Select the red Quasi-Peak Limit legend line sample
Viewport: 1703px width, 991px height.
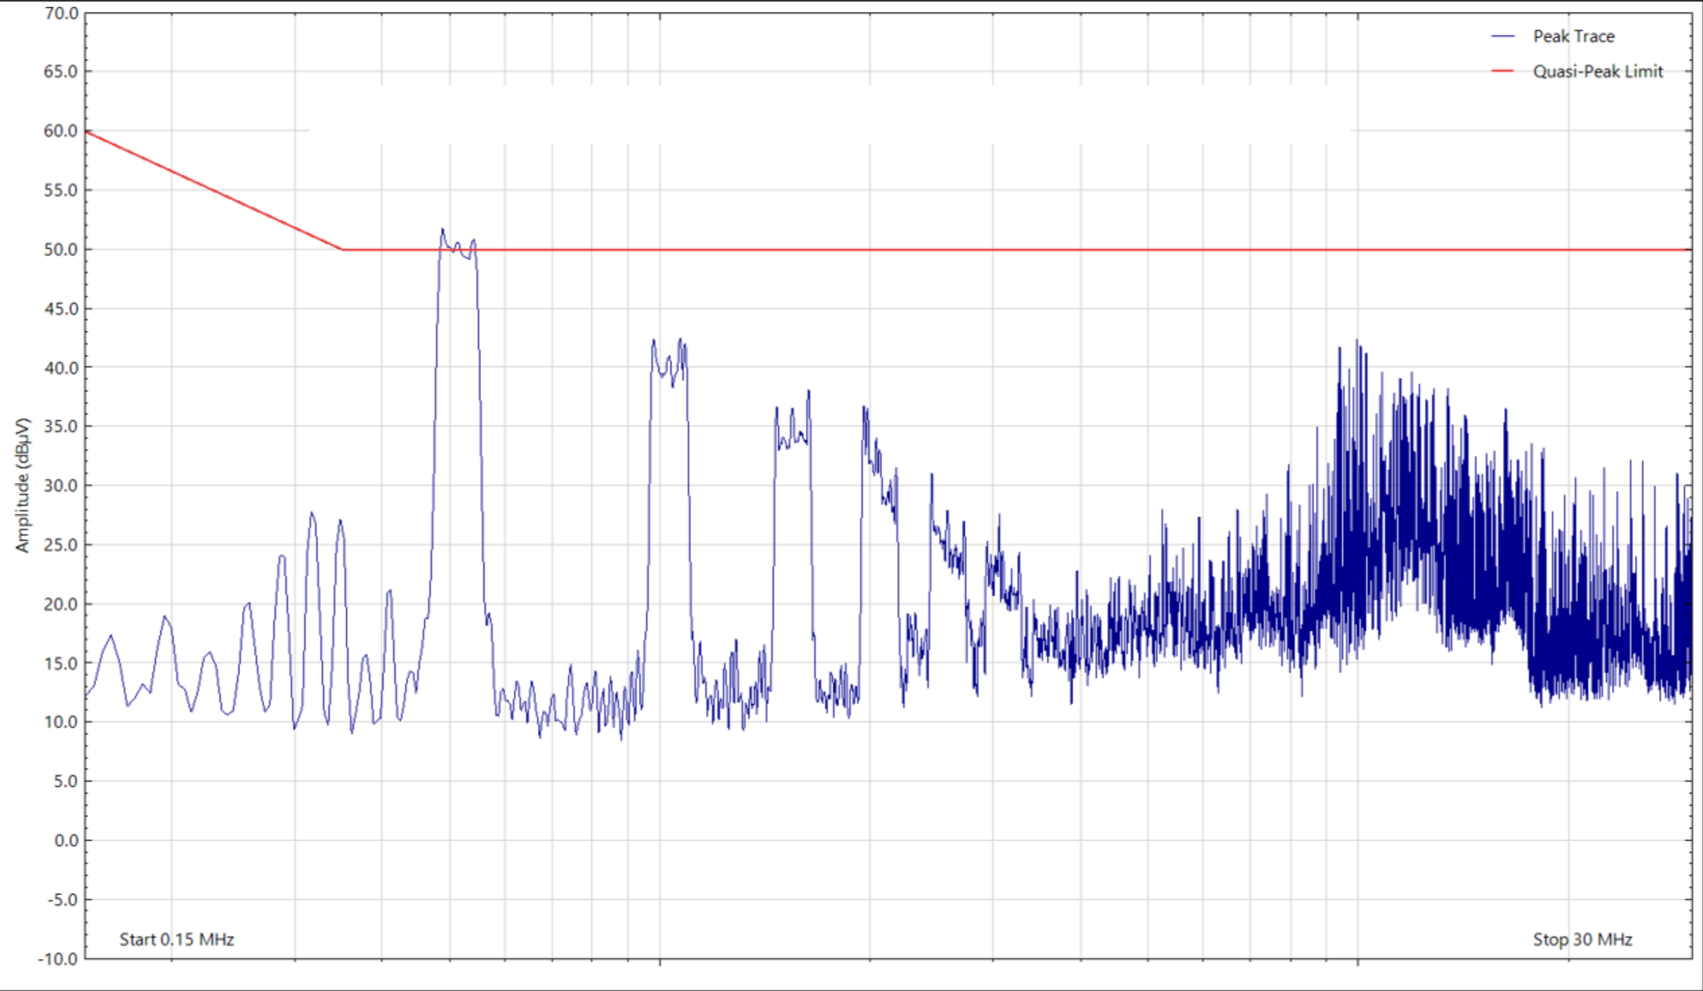pyautogui.click(x=1502, y=72)
